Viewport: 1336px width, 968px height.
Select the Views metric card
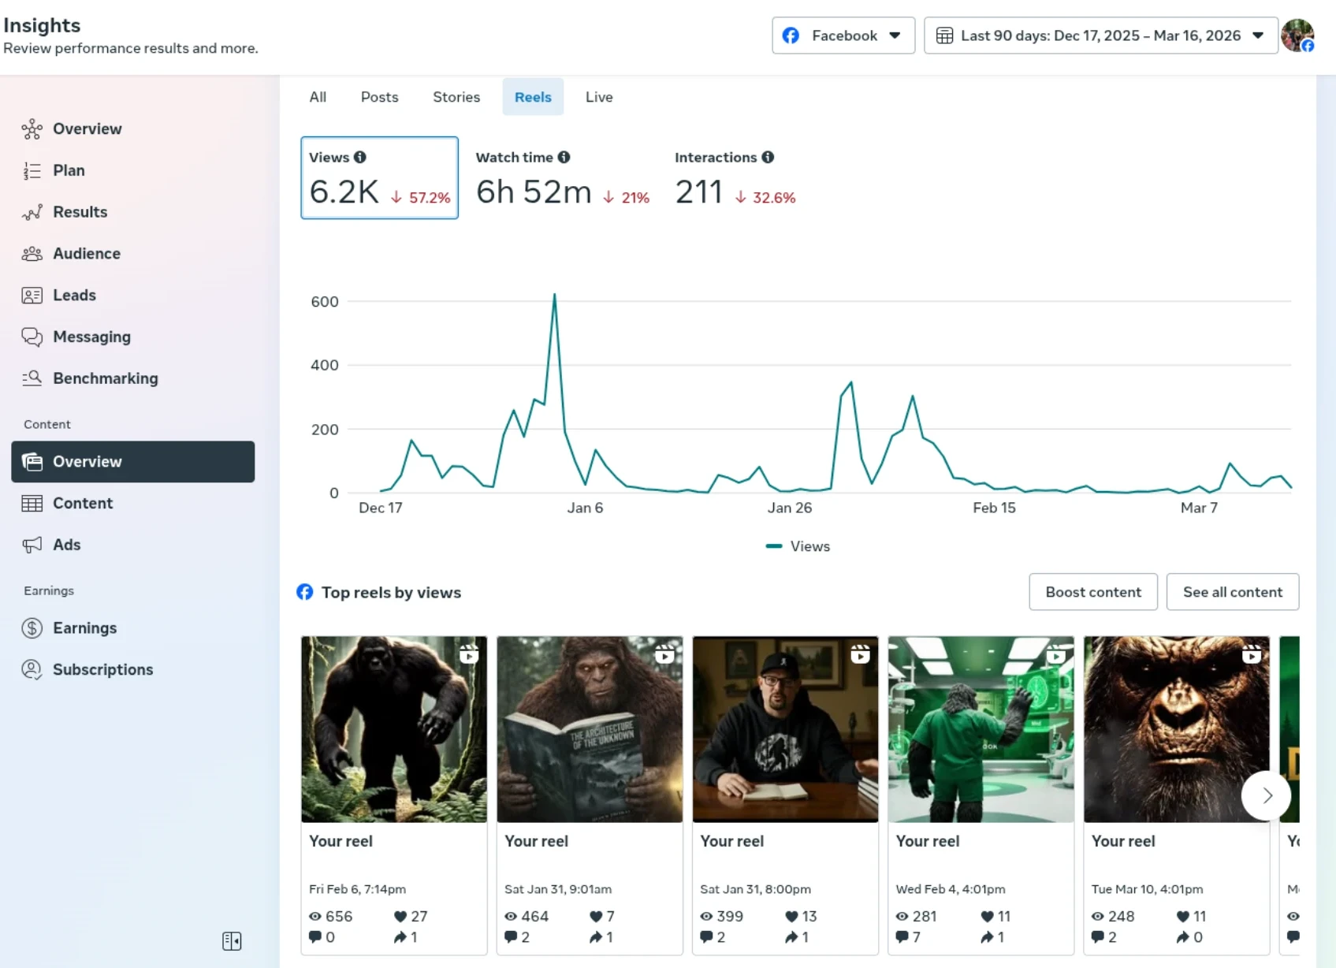(379, 178)
